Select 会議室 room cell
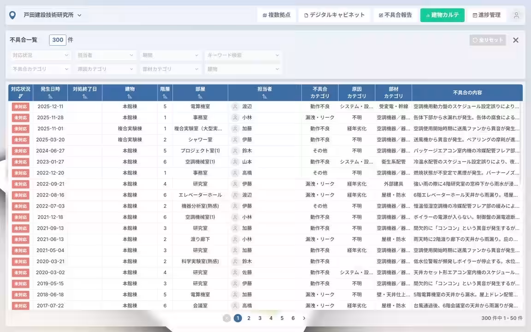Viewport: 531px width, 332px height. [200, 306]
